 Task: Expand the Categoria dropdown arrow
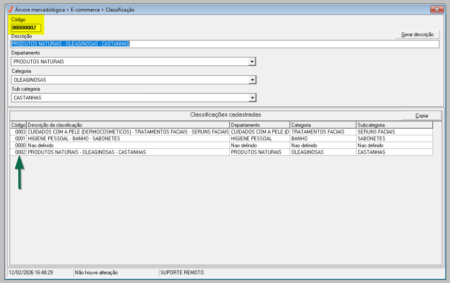(x=252, y=80)
